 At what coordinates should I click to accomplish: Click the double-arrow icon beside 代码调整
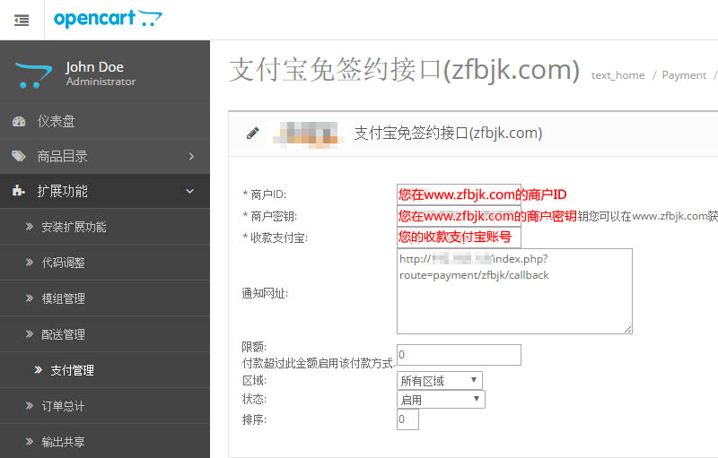pos(30,263)
